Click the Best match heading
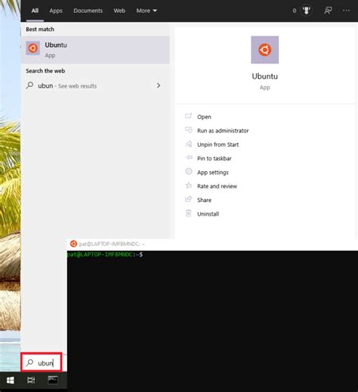 pos(40,30)
